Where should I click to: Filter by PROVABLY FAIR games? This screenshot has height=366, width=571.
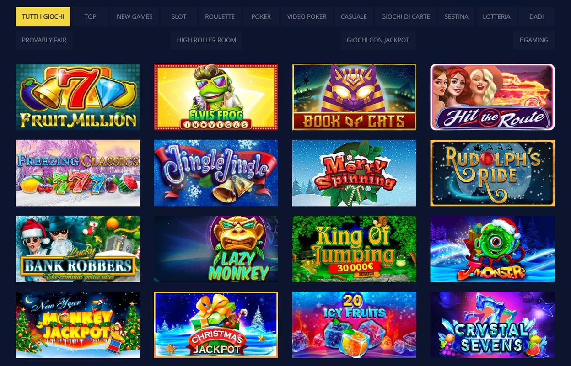click(44, 40)
